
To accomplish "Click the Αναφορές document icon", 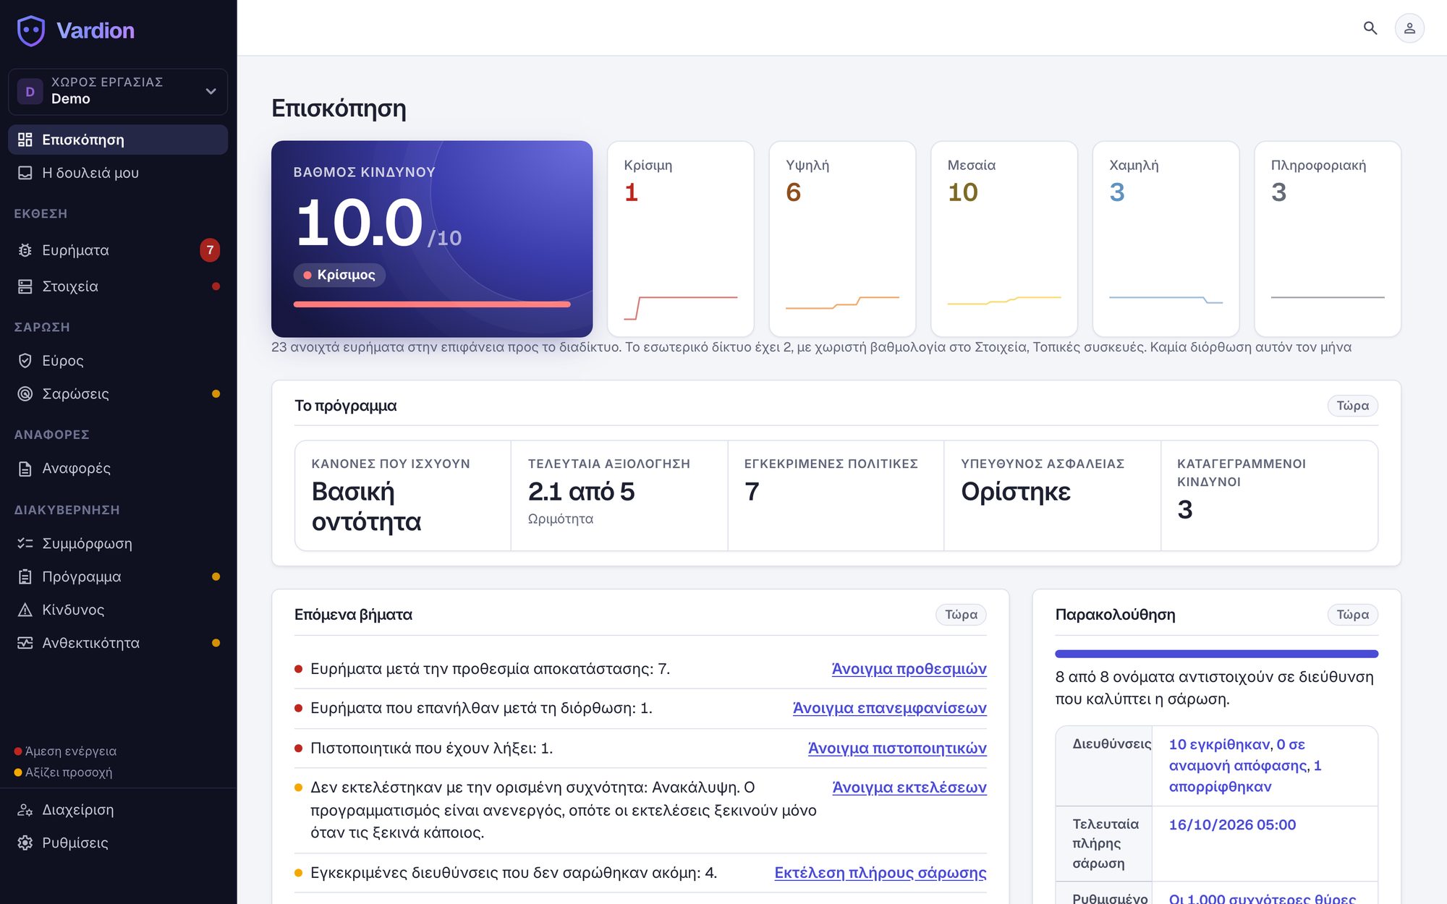I will click(x=25, y=469).
